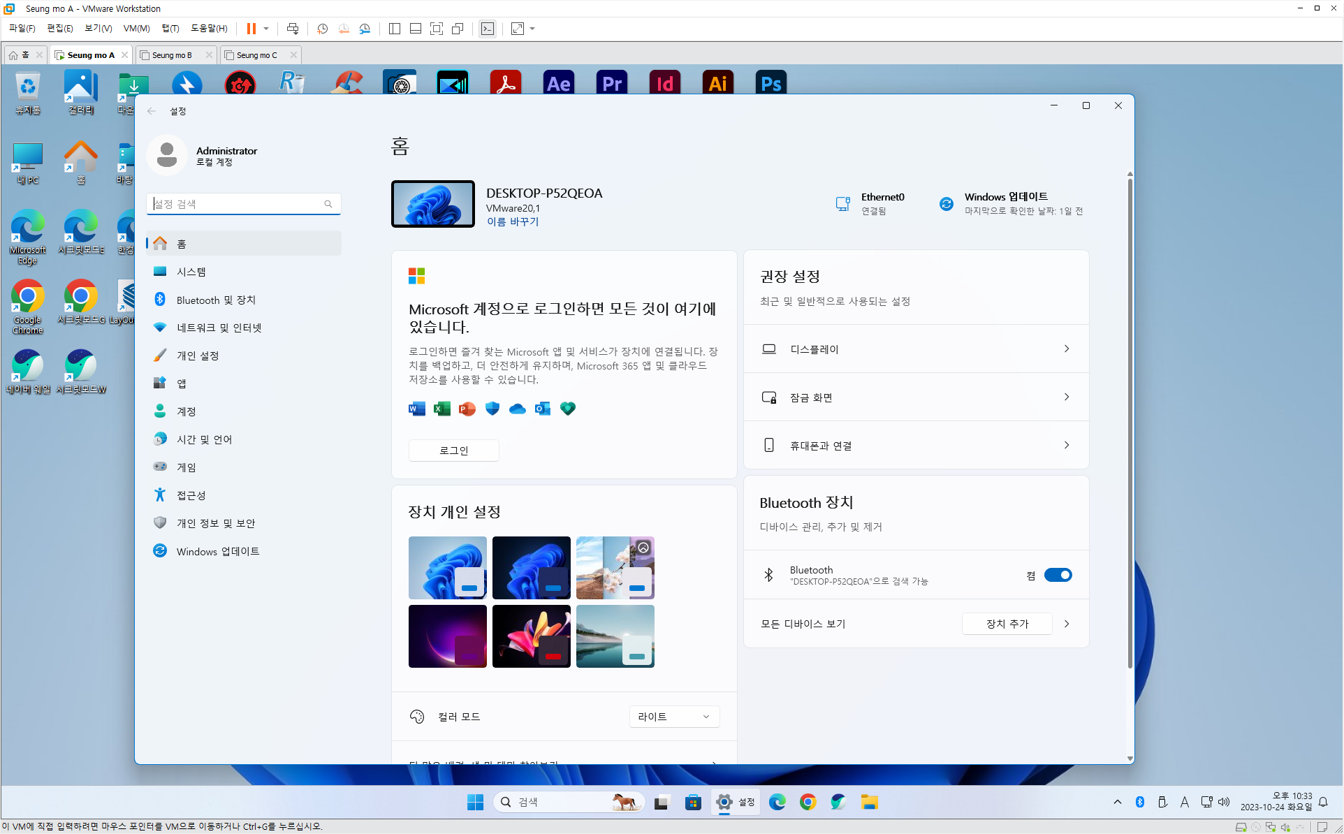Open Microsoft Store from taskbar
The image size is (1344, 834).
[x=693, y=802]
